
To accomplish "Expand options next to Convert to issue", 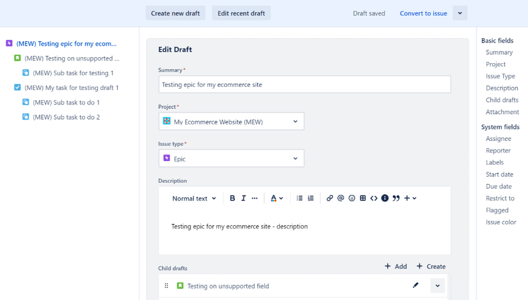I will click(460, 13).
